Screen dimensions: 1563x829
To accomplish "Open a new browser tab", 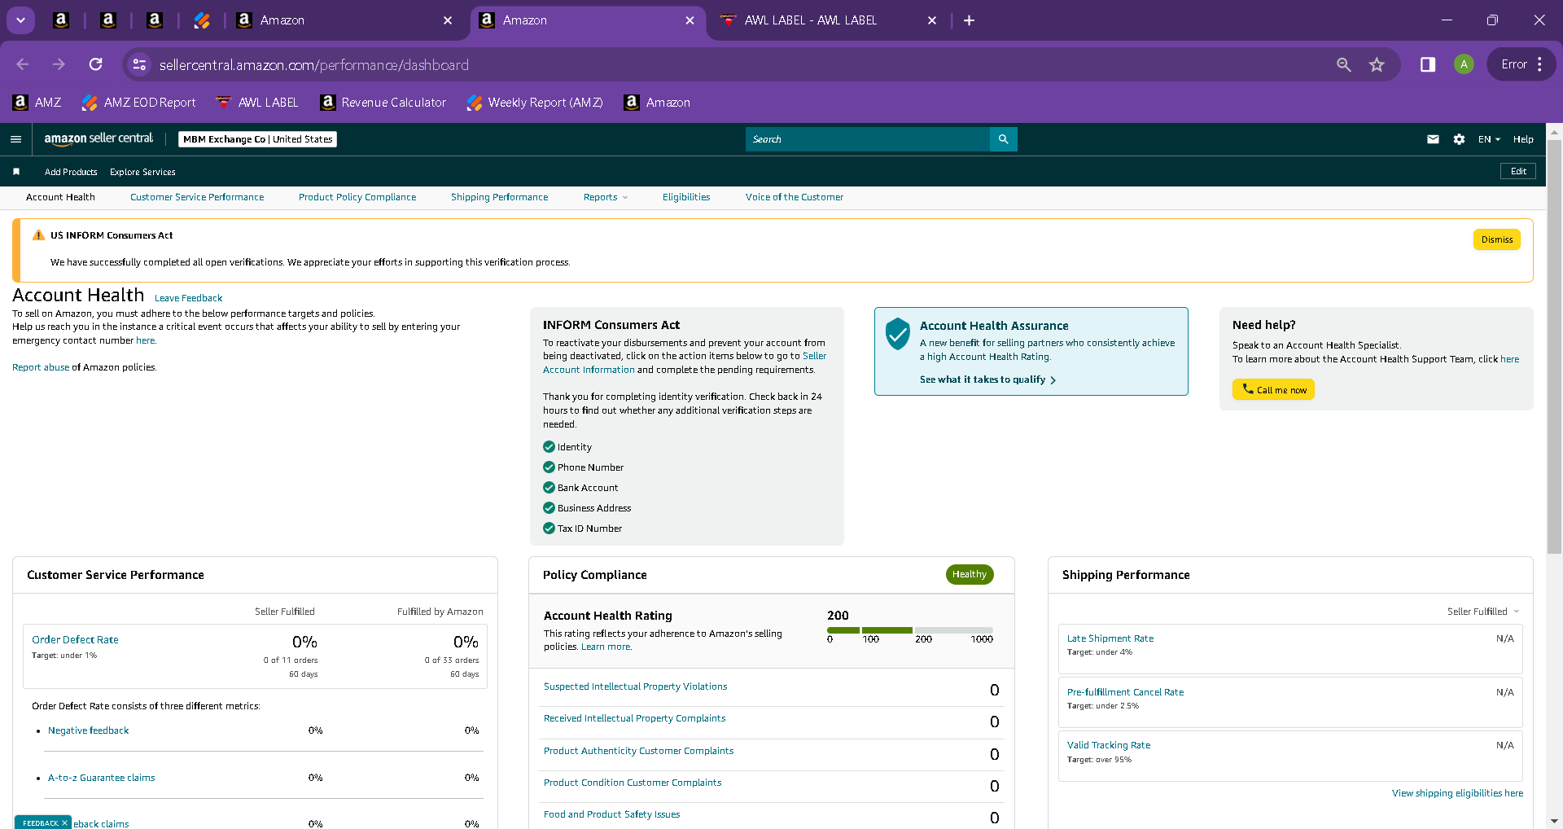I will click(x=969, y=20).
